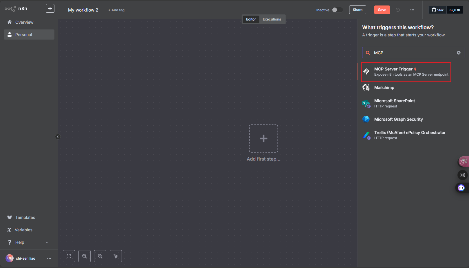Clear the MCP search field
Image resolution: width=469 pixels, height=268 pixels.
pyautogui.click(x=459, y=53)
